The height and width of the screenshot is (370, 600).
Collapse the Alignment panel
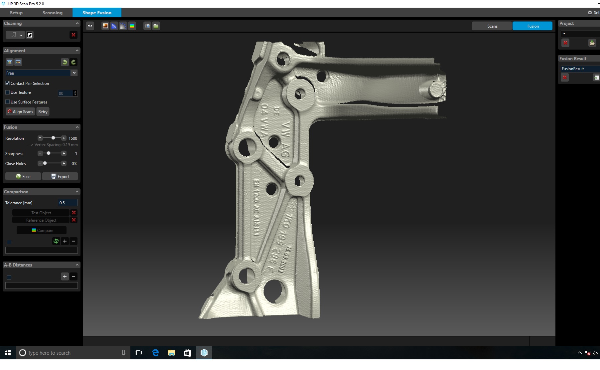pos(77,51)
